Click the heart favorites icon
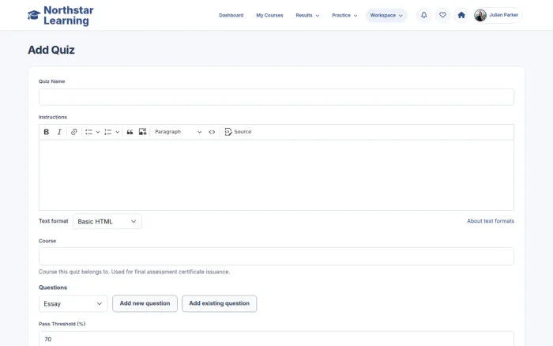The width and height of the screenshot is (553, 346). [442, 15]
